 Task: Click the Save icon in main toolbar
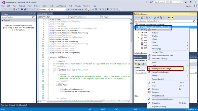tap(22, 9)
